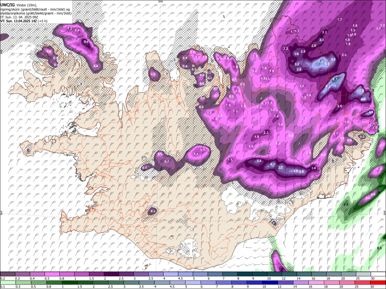Click the white swatch after 30 in upper legend
Image resolution: width=386 pixels, height=289 pixels.
tap(378, 274)
